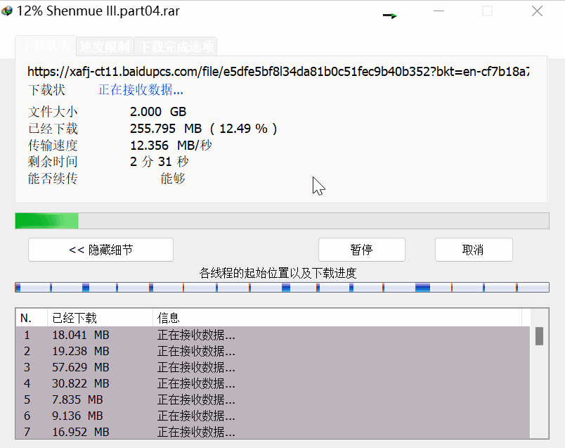Click the 2 分 31 秒 remaining time

[x=160, y=162]
